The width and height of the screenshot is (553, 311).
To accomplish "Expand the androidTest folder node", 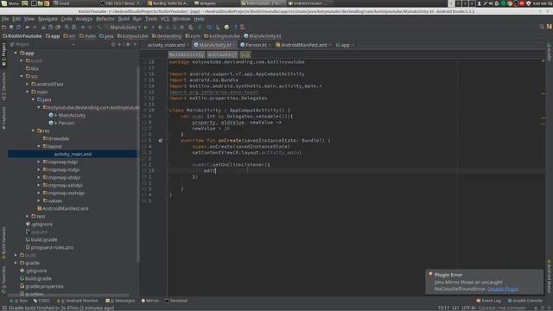I will [x=27, y=84].
